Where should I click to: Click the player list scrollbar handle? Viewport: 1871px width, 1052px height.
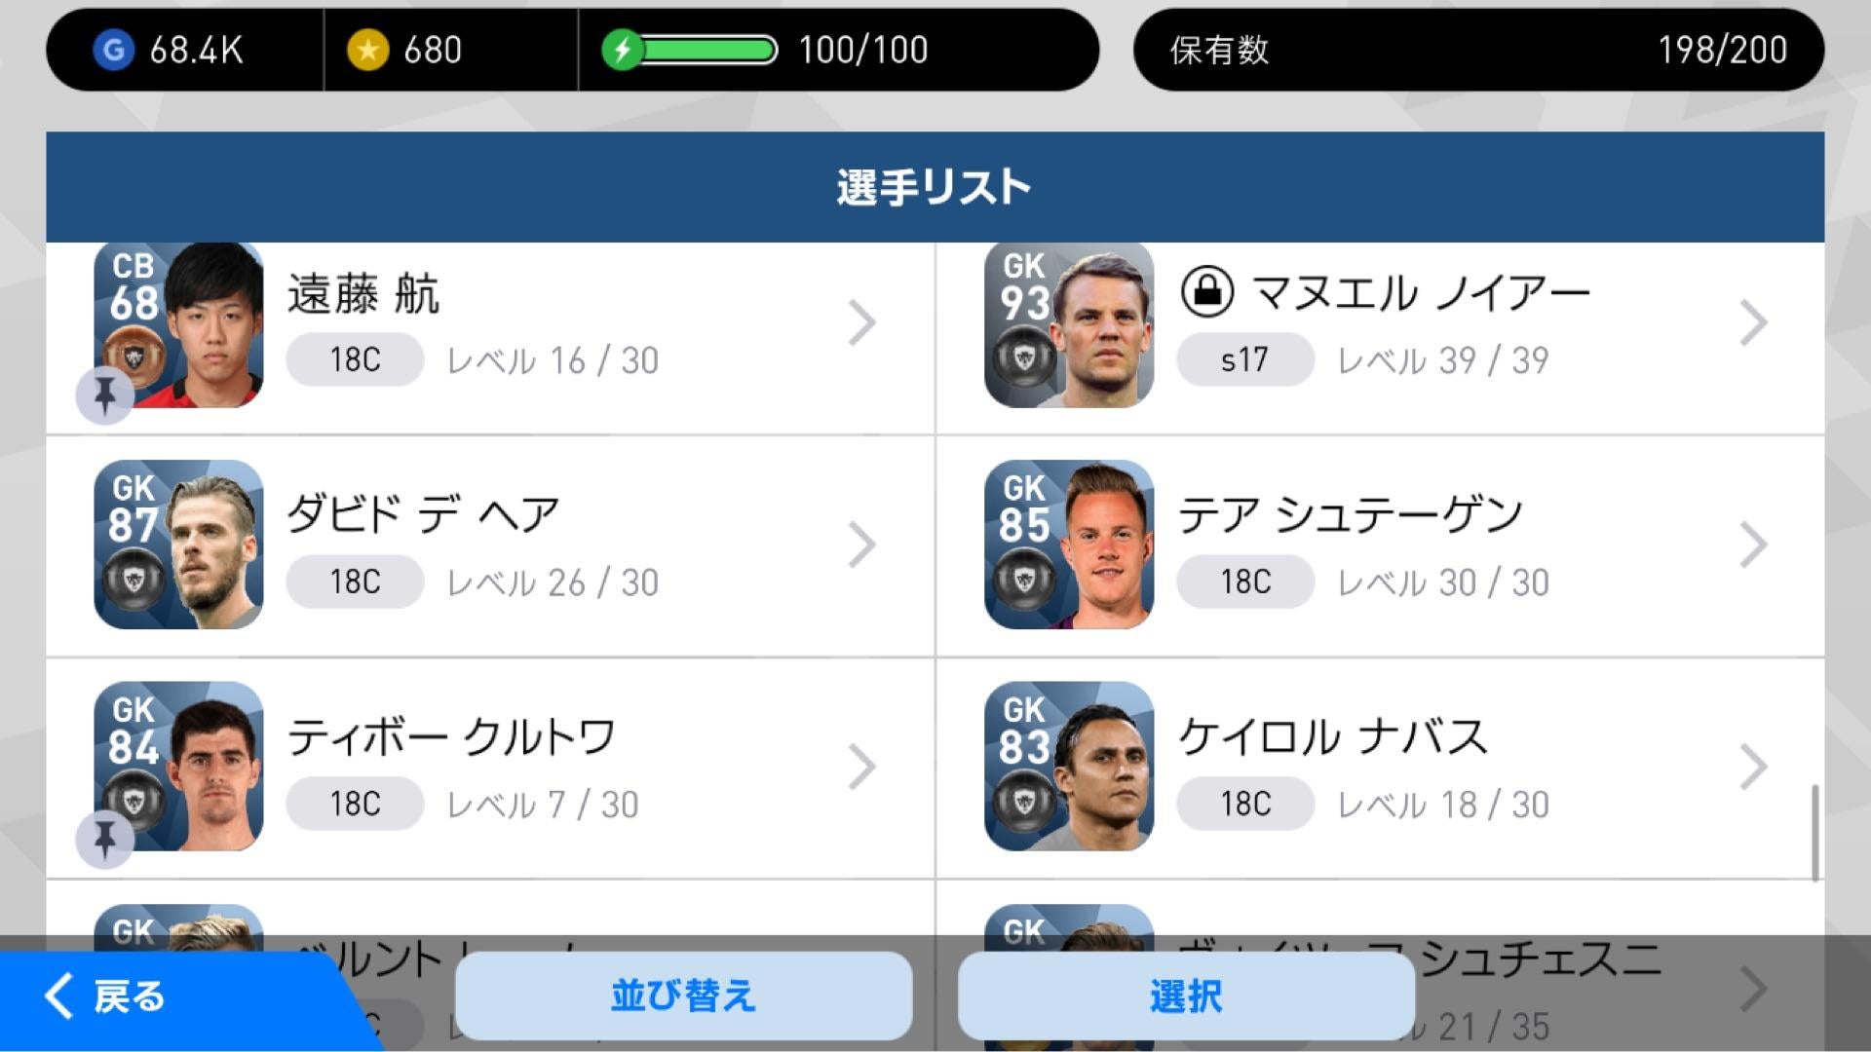pyautogui.click(x=1814, y=833)
